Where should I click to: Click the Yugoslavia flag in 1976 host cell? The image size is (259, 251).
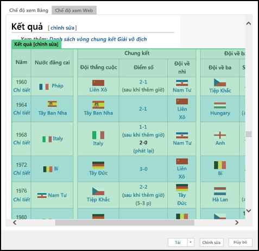point(42,195)
